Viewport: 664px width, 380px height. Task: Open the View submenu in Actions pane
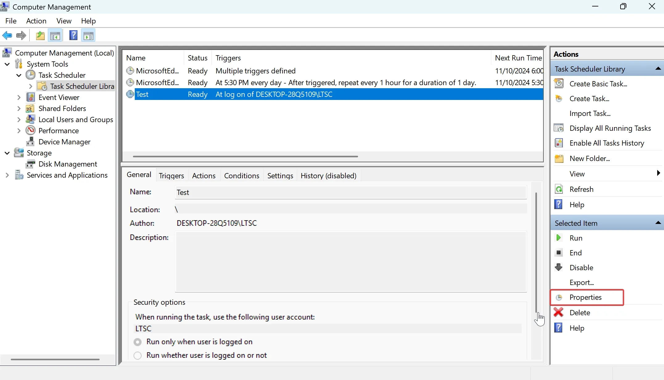577,173
